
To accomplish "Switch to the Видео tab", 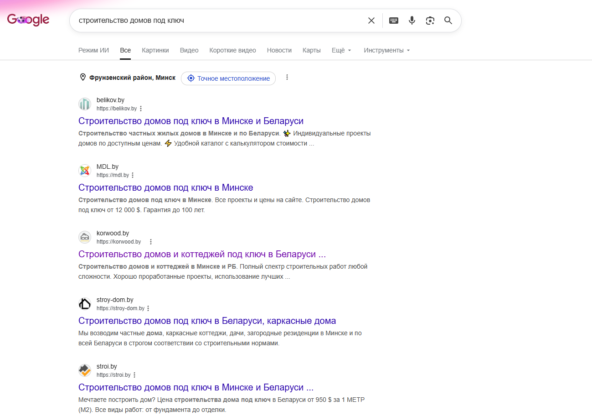I will click(x=189, y=50).
